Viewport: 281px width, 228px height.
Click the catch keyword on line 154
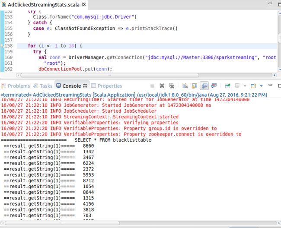(40, 23)
